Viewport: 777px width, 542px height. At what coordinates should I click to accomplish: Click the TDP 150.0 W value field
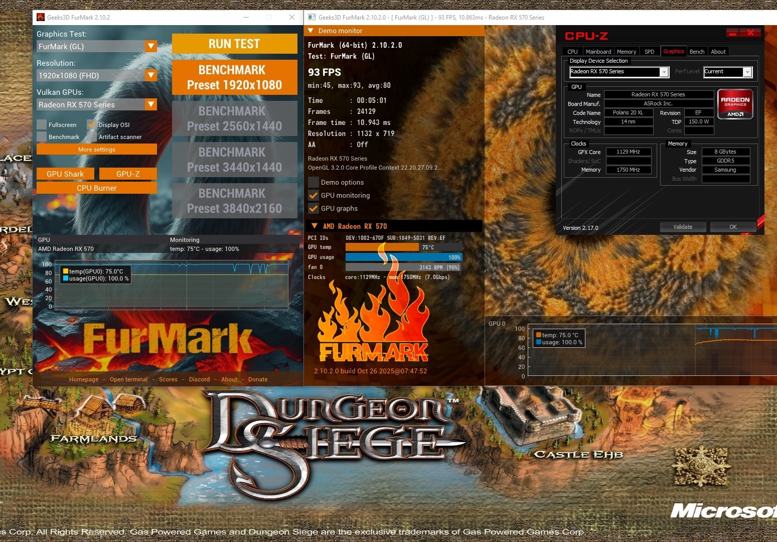click(699, 121)
